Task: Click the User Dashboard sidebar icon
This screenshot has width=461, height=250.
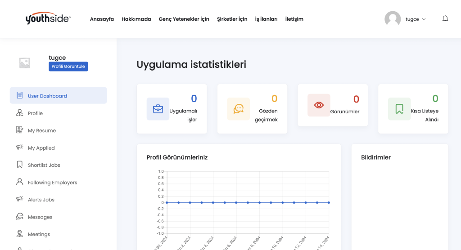Action: click(20, 95)
